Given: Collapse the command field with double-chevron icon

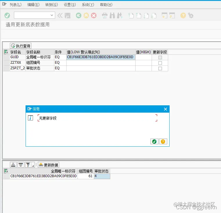Looking at the screenshot, I should click(60, 15).
